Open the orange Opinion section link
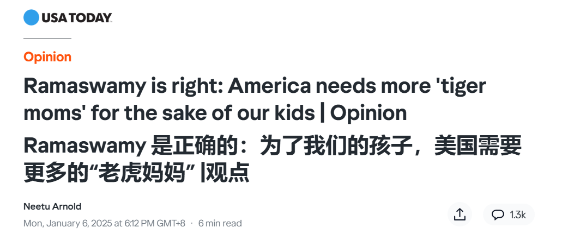The image size is (568, 240). click(47, 57)
